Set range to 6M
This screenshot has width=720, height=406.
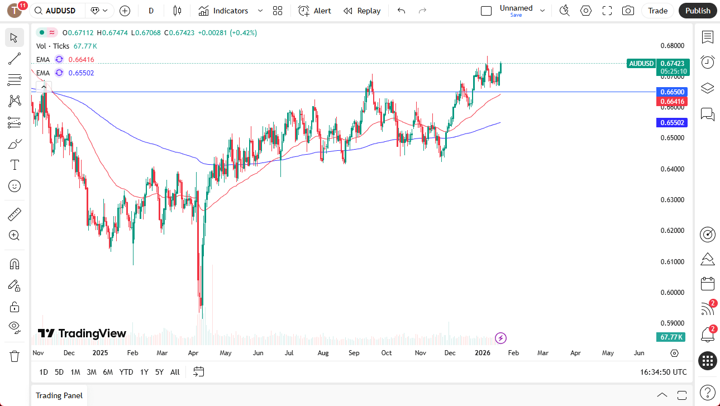(108, 372)
